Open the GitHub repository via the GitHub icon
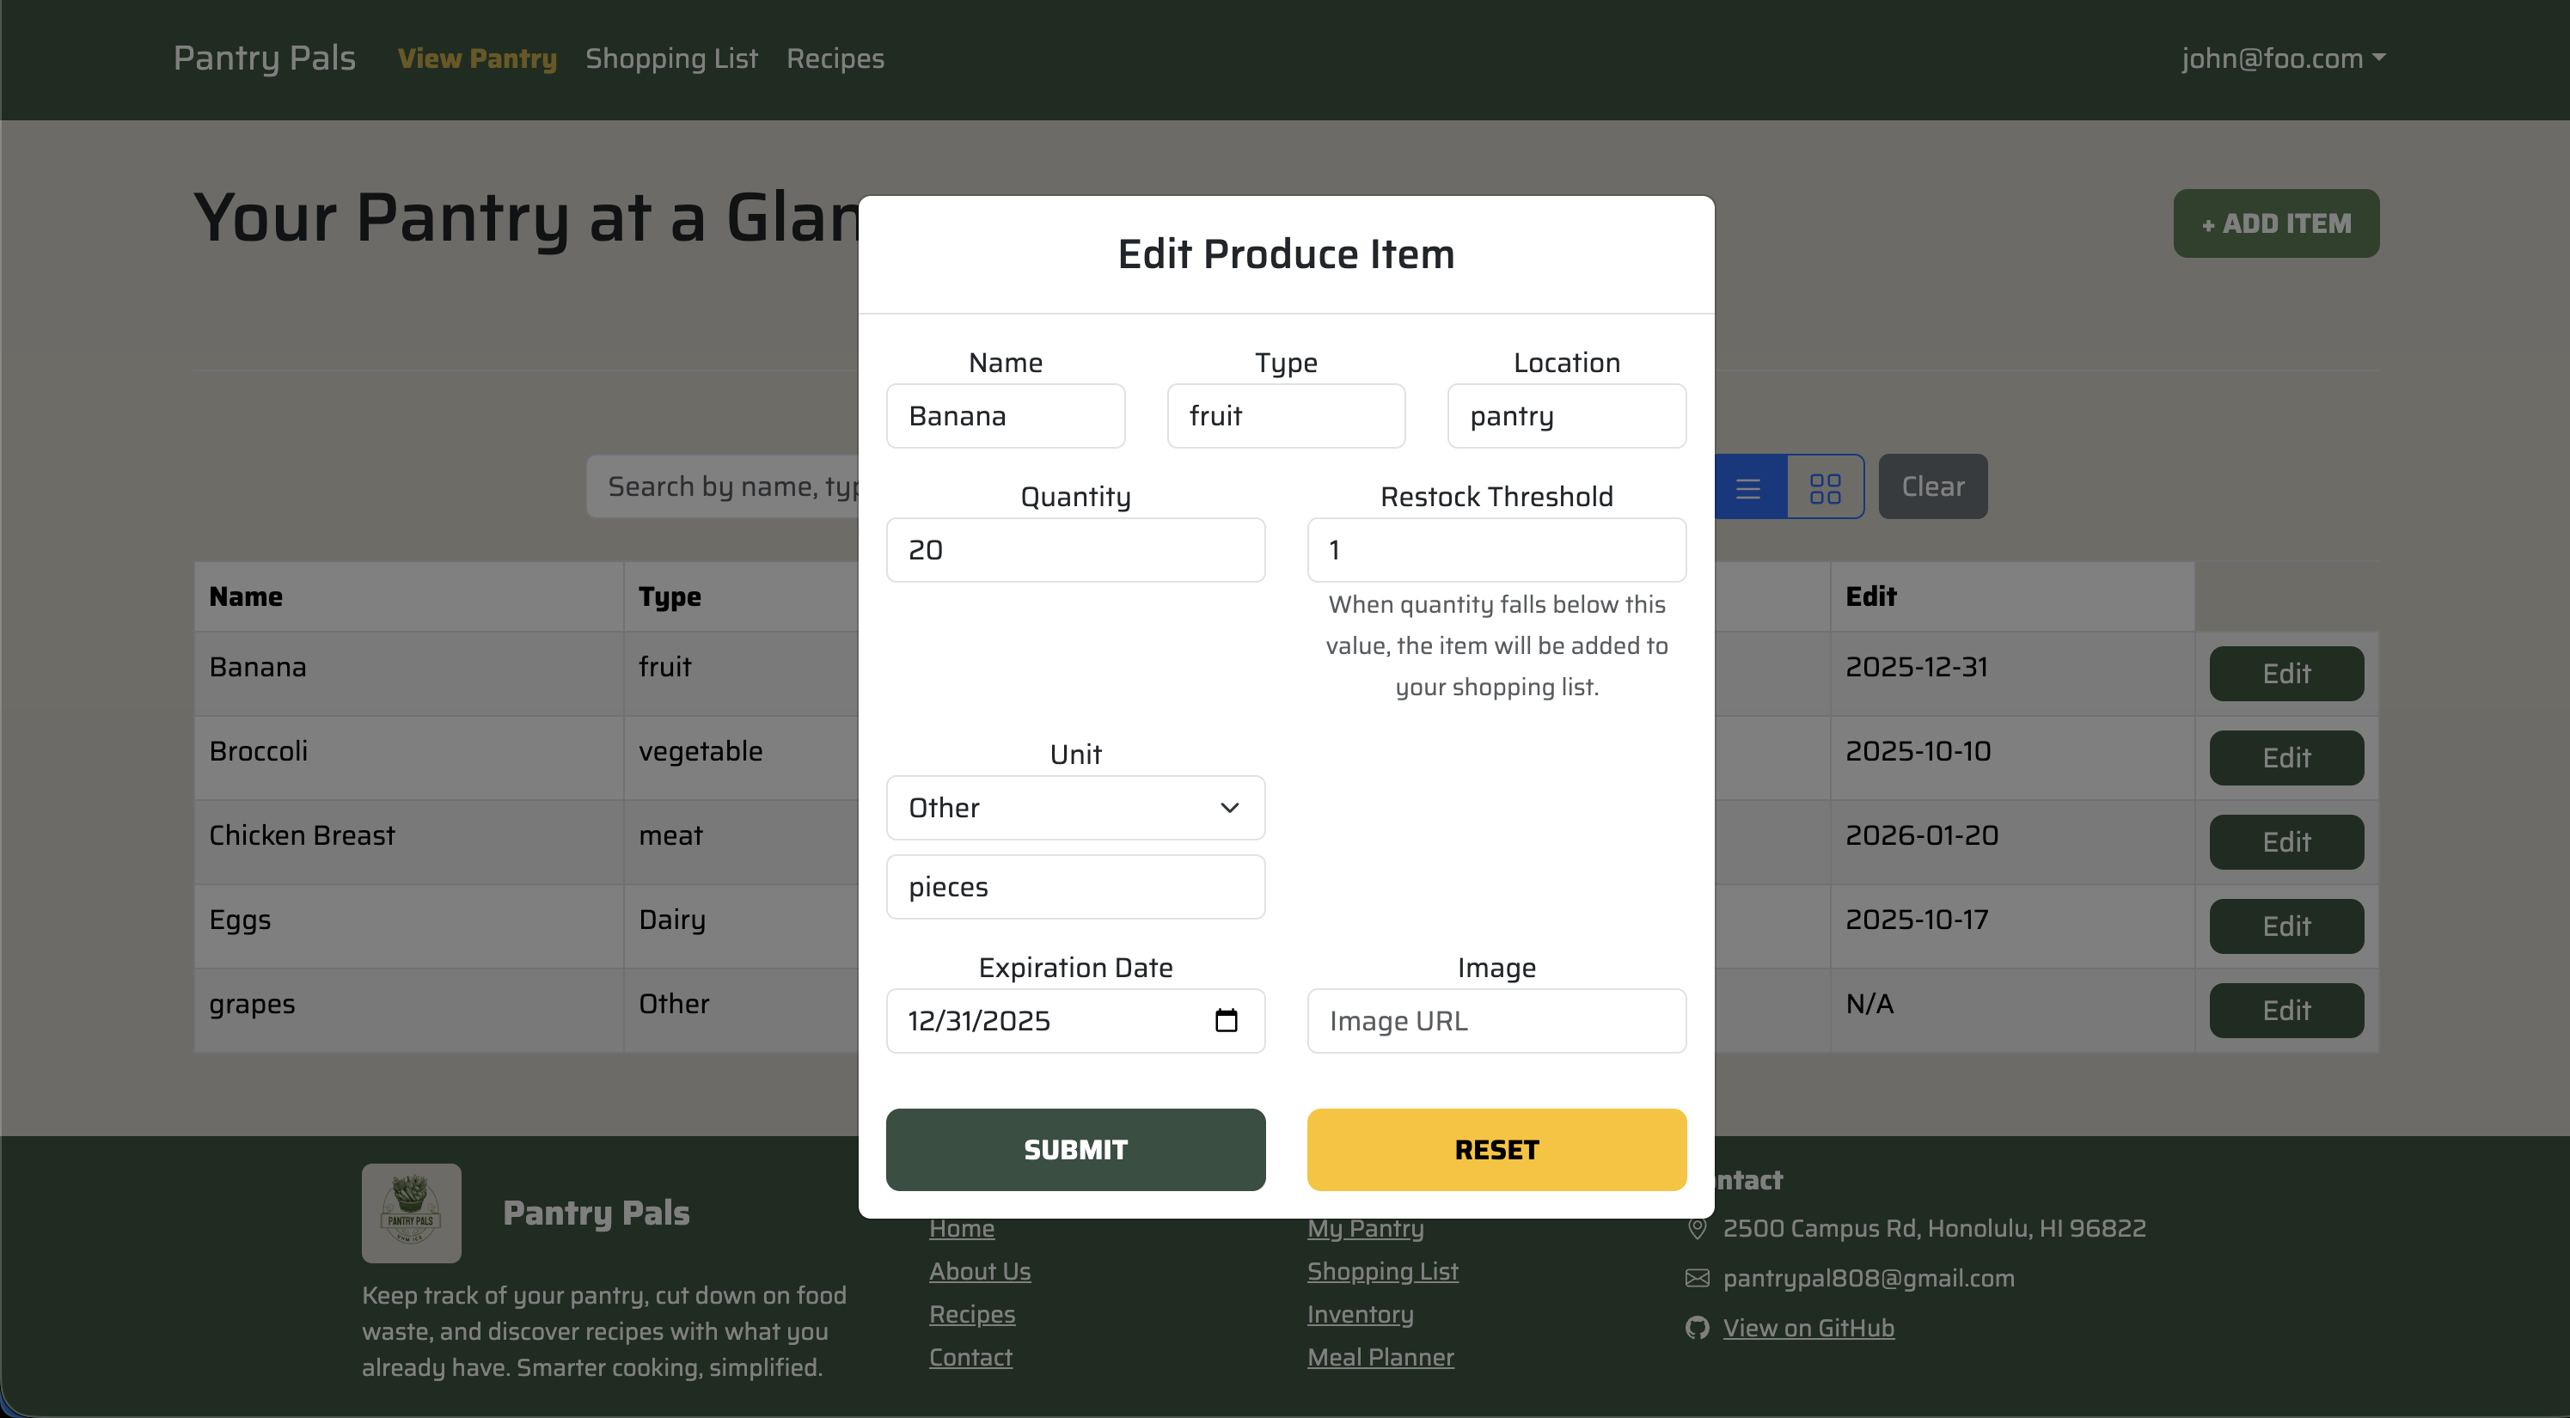 (1696, 1329)
